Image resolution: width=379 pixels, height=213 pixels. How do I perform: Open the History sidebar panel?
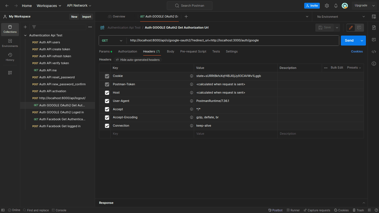tap(10, 57)
